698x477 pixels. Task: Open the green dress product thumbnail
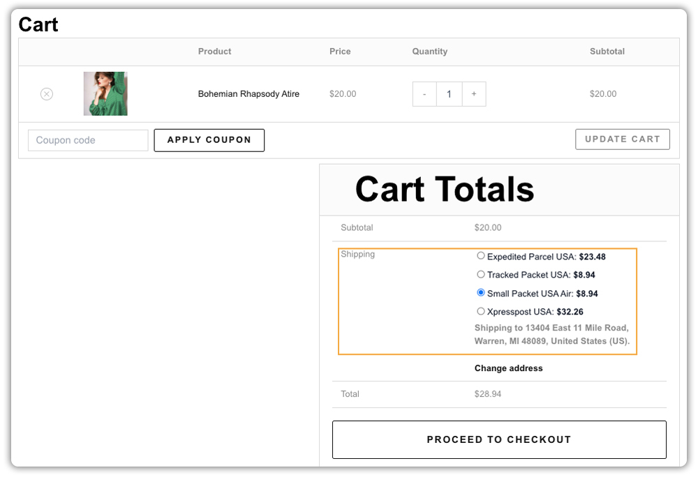point(105,93)
